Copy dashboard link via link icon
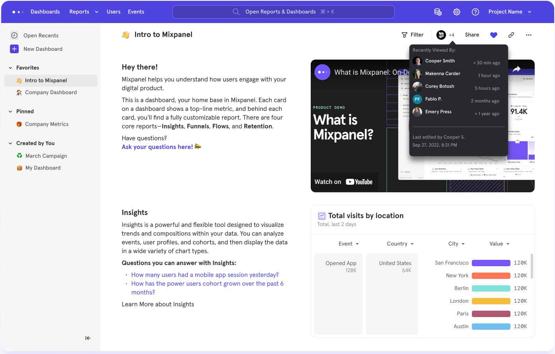The image size is (555, 354). click(511, 35)
